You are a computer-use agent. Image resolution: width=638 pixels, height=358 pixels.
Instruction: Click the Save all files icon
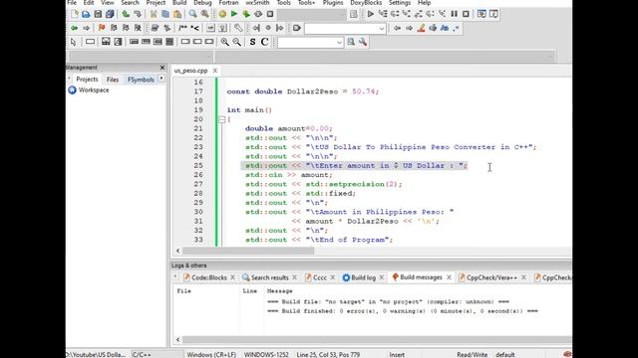110,14
